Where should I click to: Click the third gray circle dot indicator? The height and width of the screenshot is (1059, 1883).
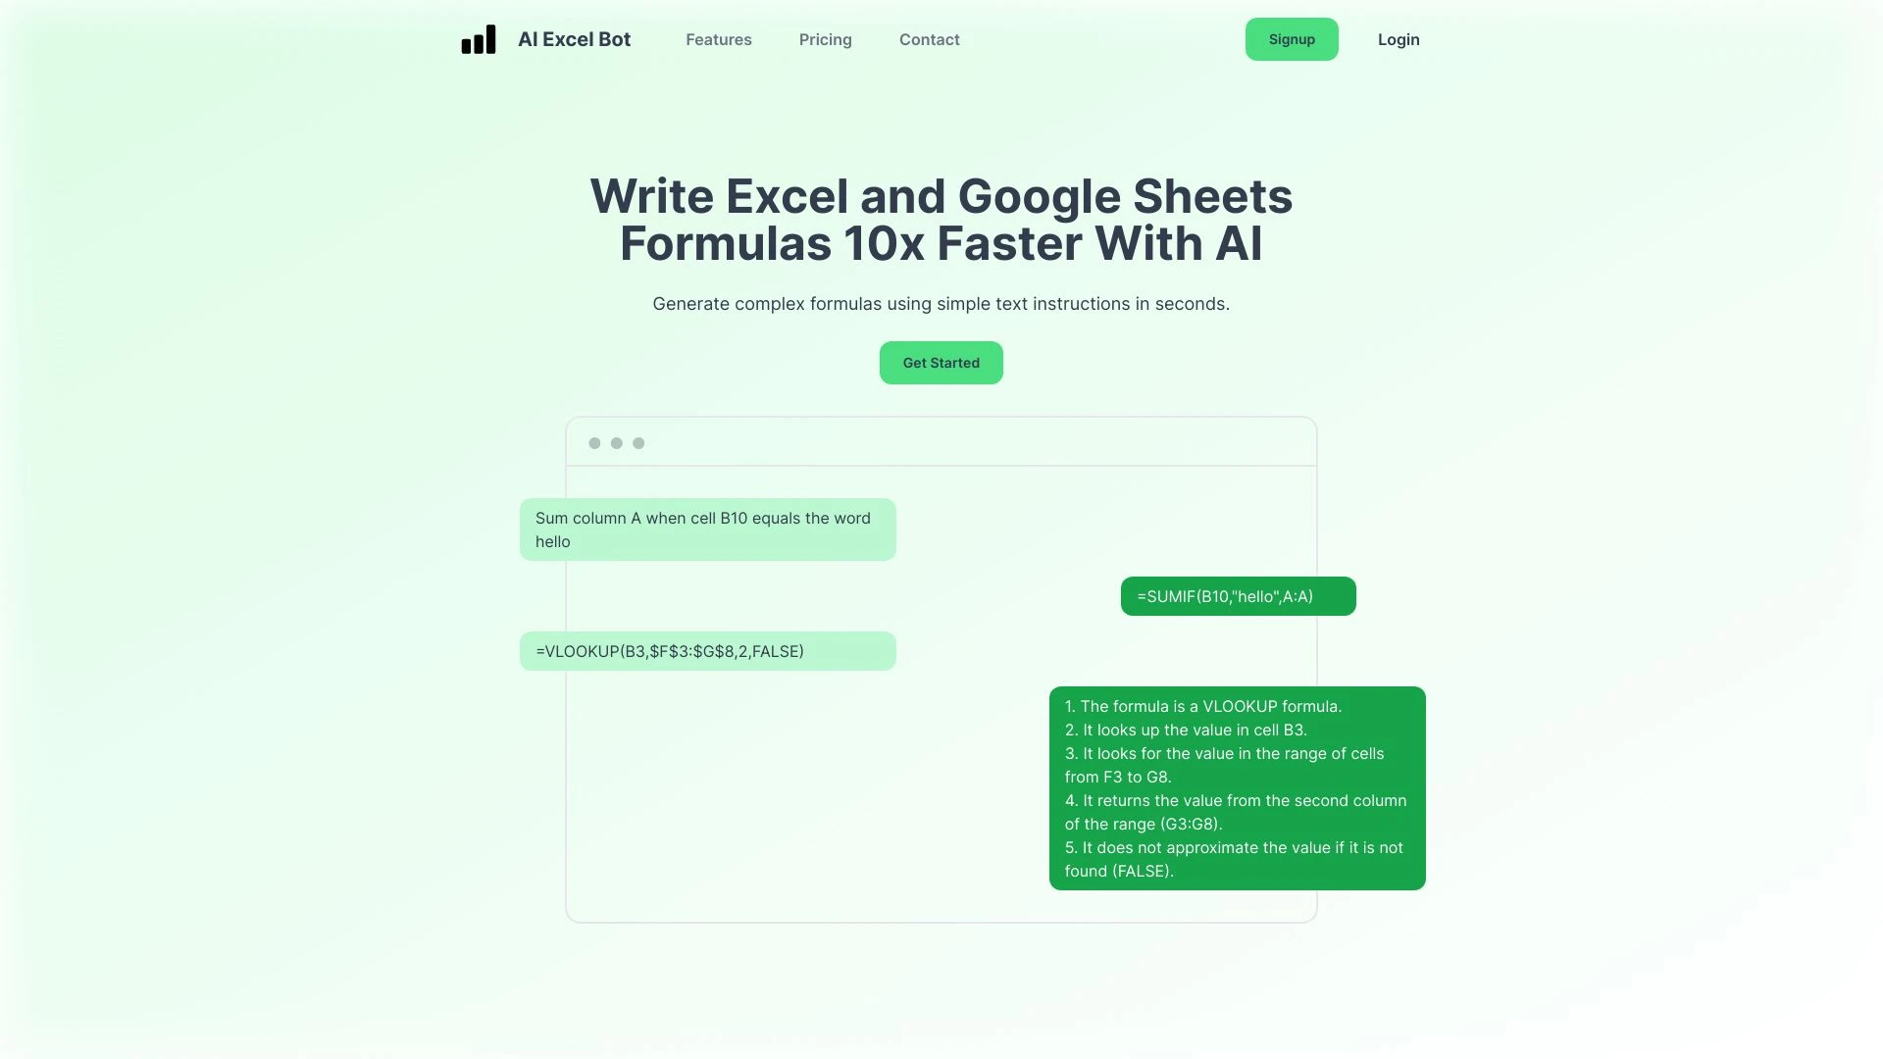coord(638,442)
